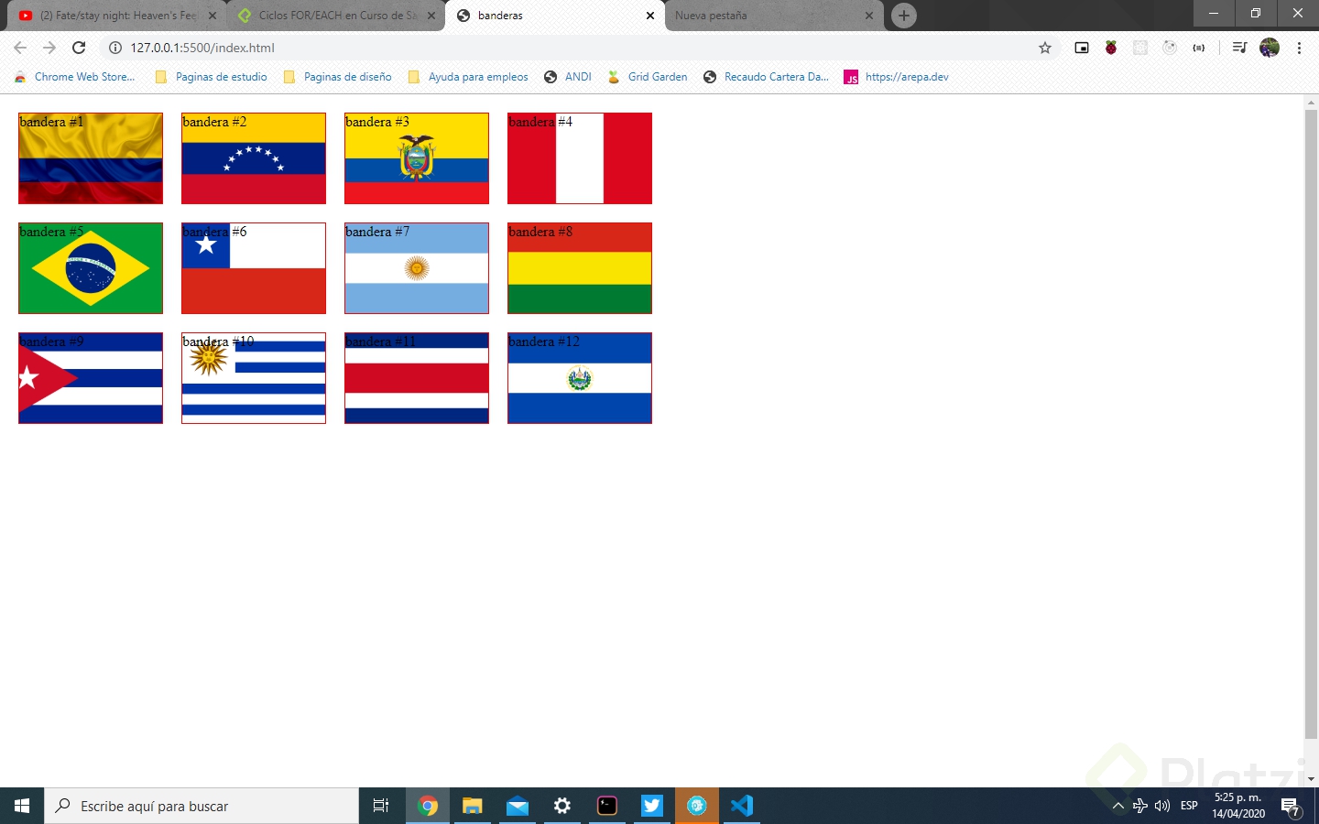The width and height of the screenshot is (1319, 824).
Task: Launch Twitter from the taskbar
Action: point(651,806)
